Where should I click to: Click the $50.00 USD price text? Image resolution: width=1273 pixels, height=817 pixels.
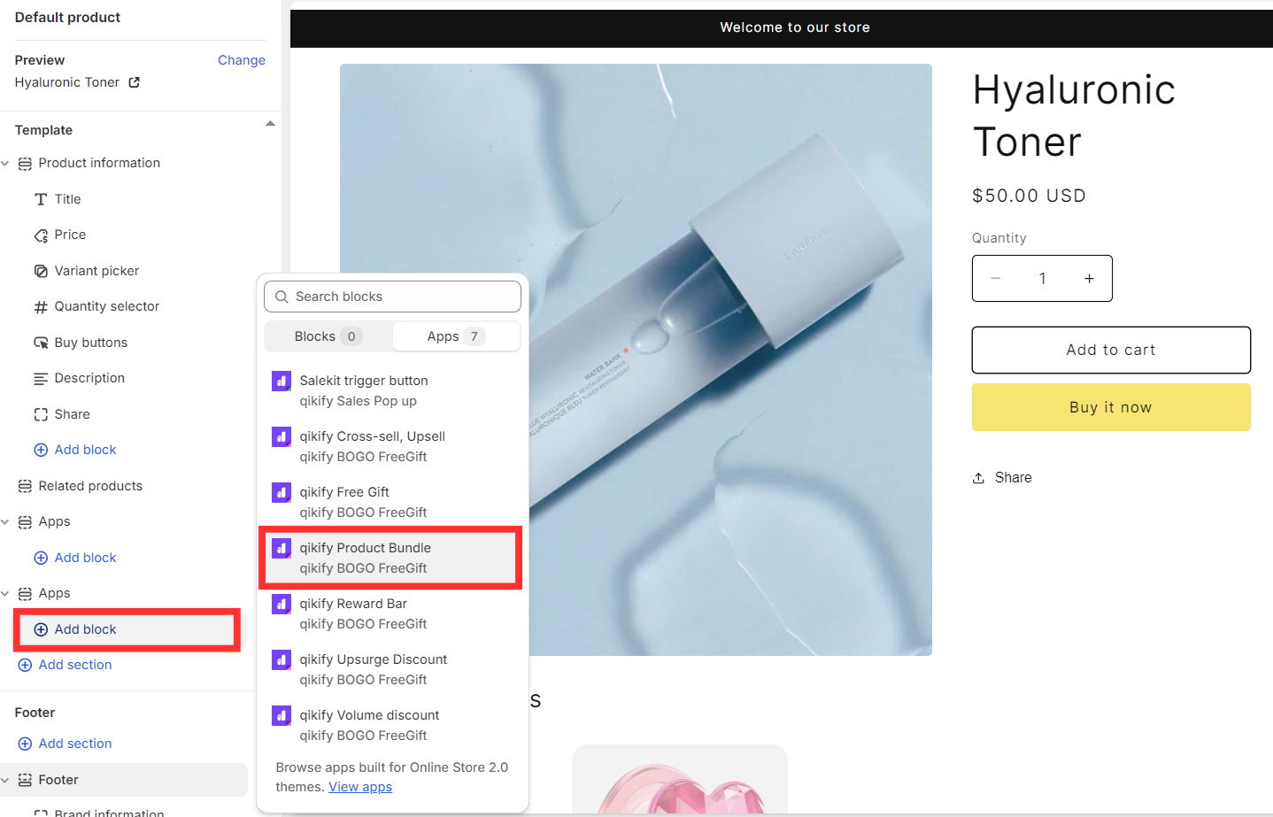1029,196
